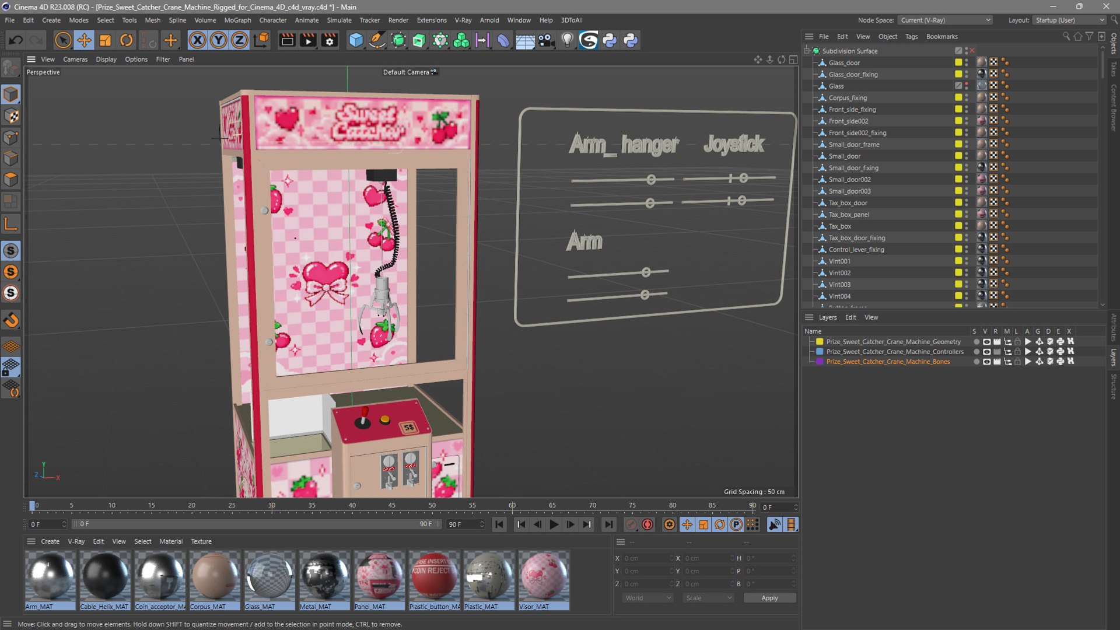
Task: Click the Texture mode checker icon
Action: pyautogui.click(x=10, y=116)
